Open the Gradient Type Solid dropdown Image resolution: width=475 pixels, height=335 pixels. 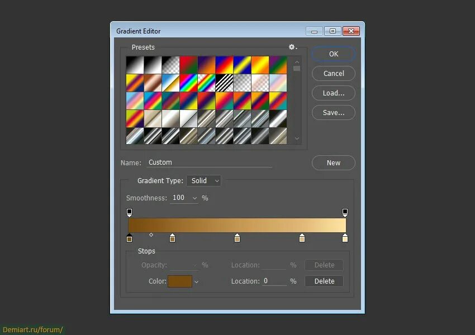[x=203, y=181]
